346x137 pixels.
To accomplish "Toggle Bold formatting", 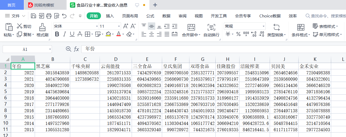I will point(57,34).
